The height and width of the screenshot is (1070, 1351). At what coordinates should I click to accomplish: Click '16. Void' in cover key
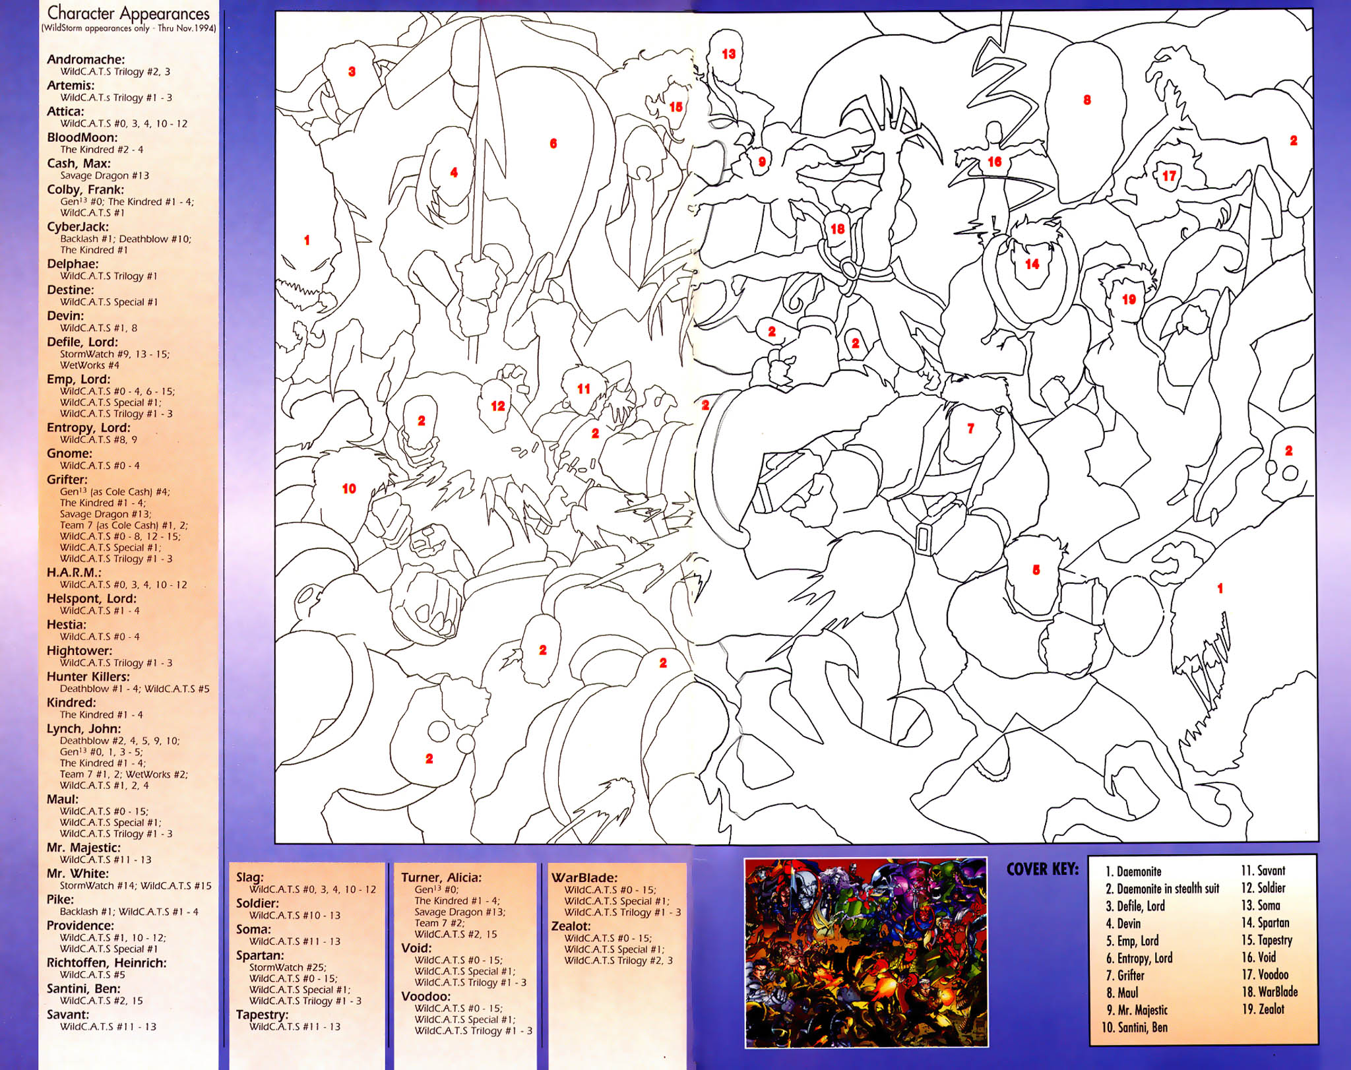pos(1259,957)
